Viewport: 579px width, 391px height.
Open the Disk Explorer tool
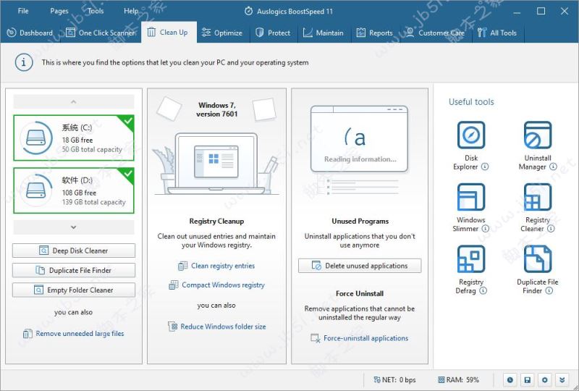471,135
